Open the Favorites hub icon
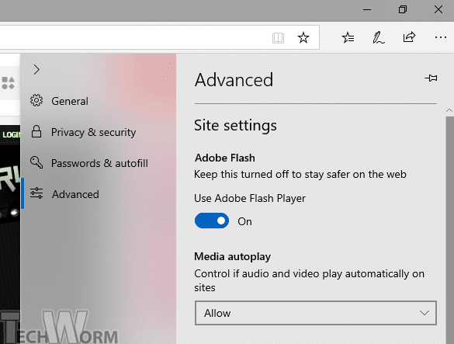 click(348, 38)
